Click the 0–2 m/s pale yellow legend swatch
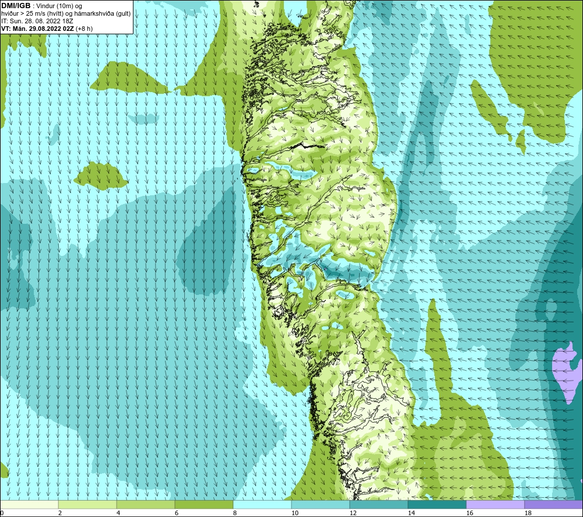 tap(29, 504)
